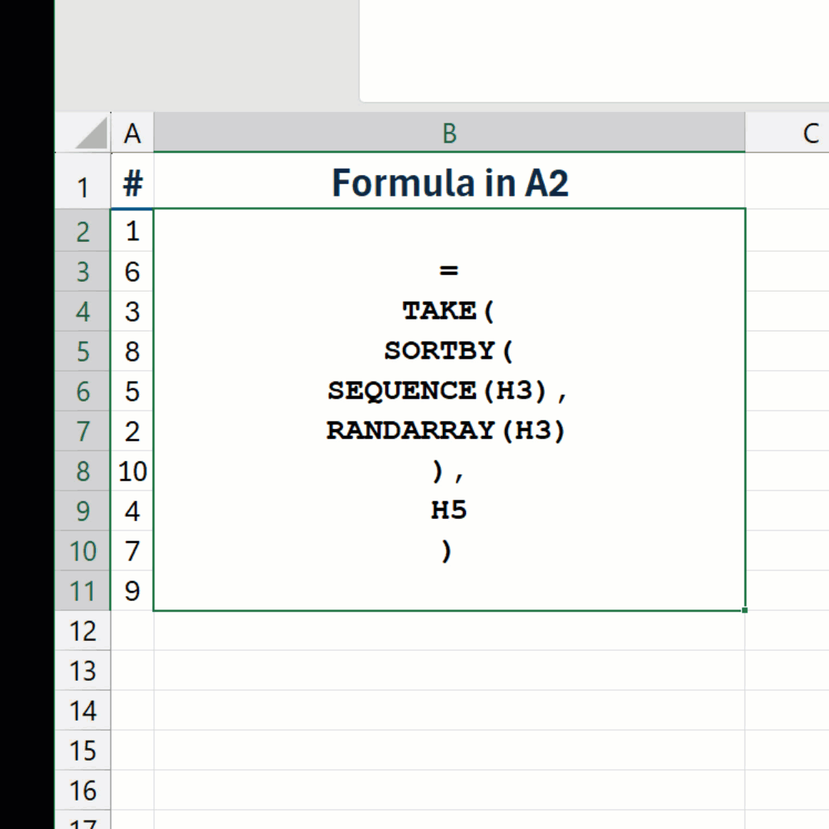Screen dimensions: 829x829
Task: Click cell A8 containing value 10
Action: coord(132,471)
